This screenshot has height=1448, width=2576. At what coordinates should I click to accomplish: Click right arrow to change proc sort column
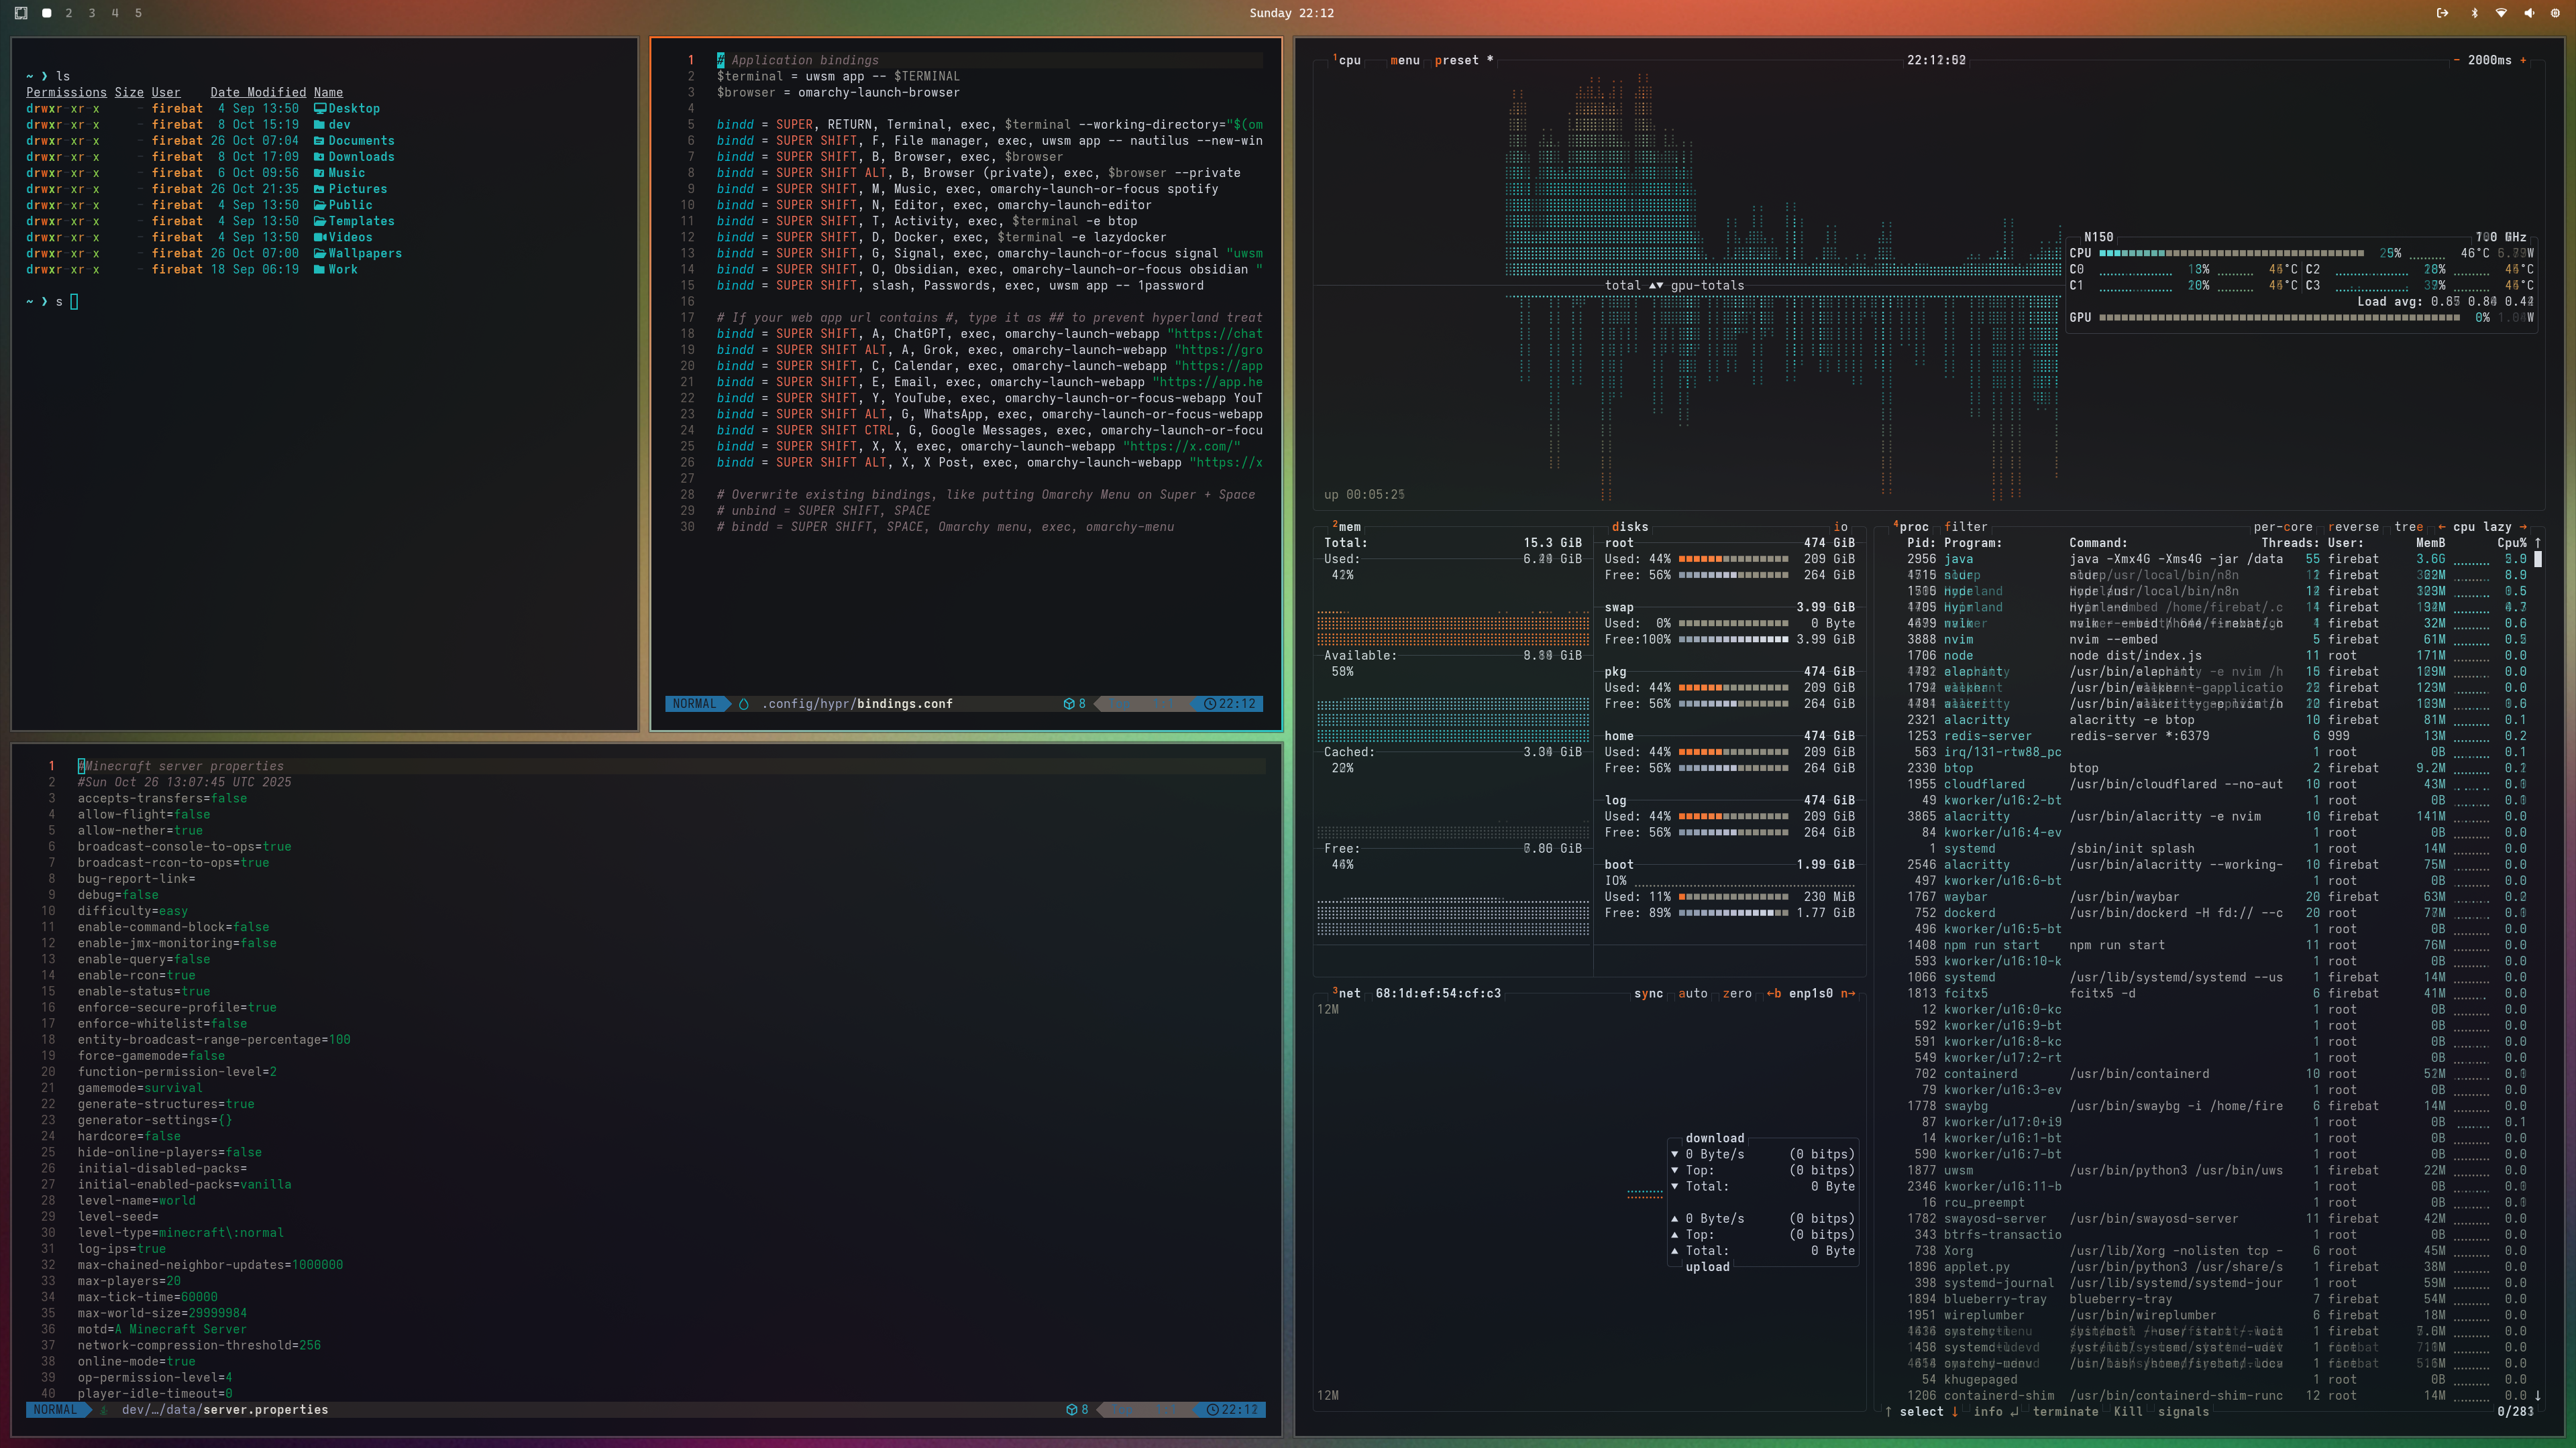(x=2523, y=527)
